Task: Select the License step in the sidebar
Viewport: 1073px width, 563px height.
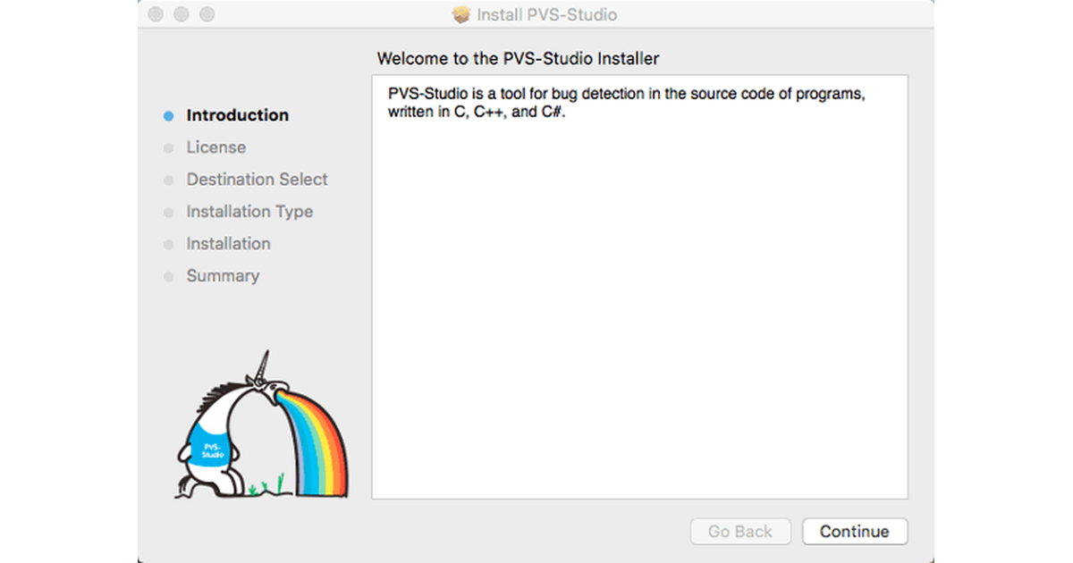Action: [x=216, y=147]
